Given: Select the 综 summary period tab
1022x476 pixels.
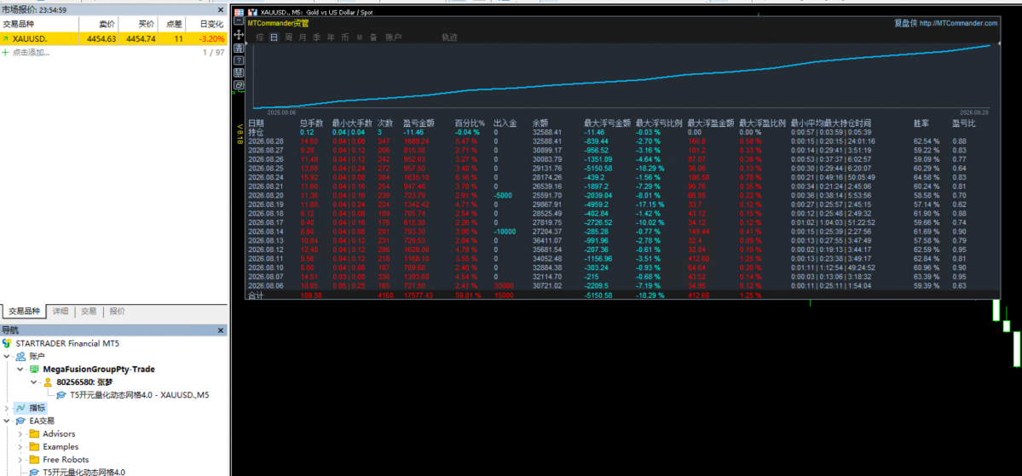Looking at the screenshot, I should click(259, 37).
